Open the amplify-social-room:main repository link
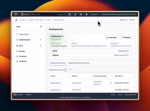The image size is (150, 111). point(121,46)
